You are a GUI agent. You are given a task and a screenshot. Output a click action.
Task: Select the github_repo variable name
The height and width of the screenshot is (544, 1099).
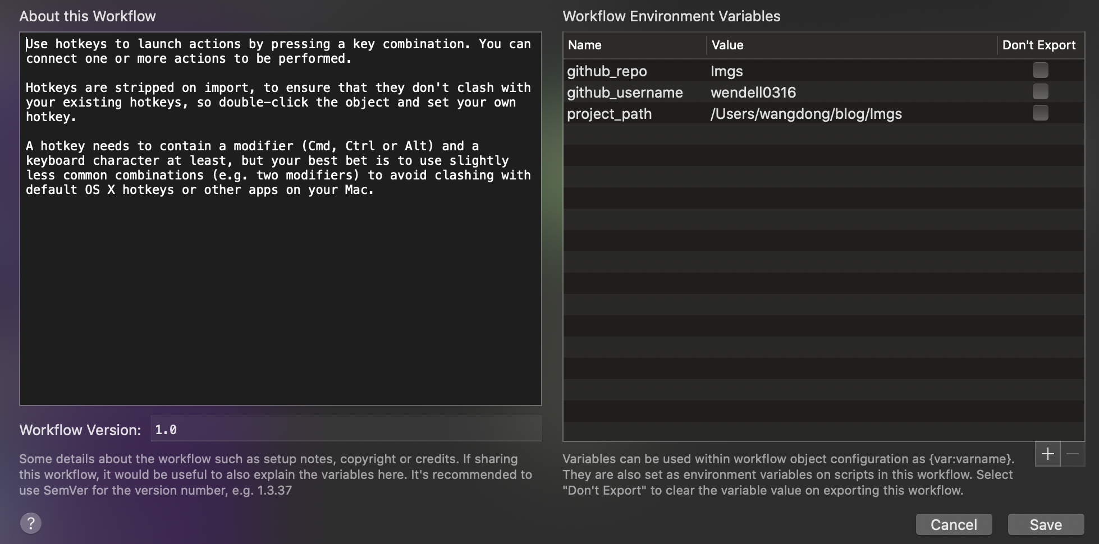click(x=607, y=71)
